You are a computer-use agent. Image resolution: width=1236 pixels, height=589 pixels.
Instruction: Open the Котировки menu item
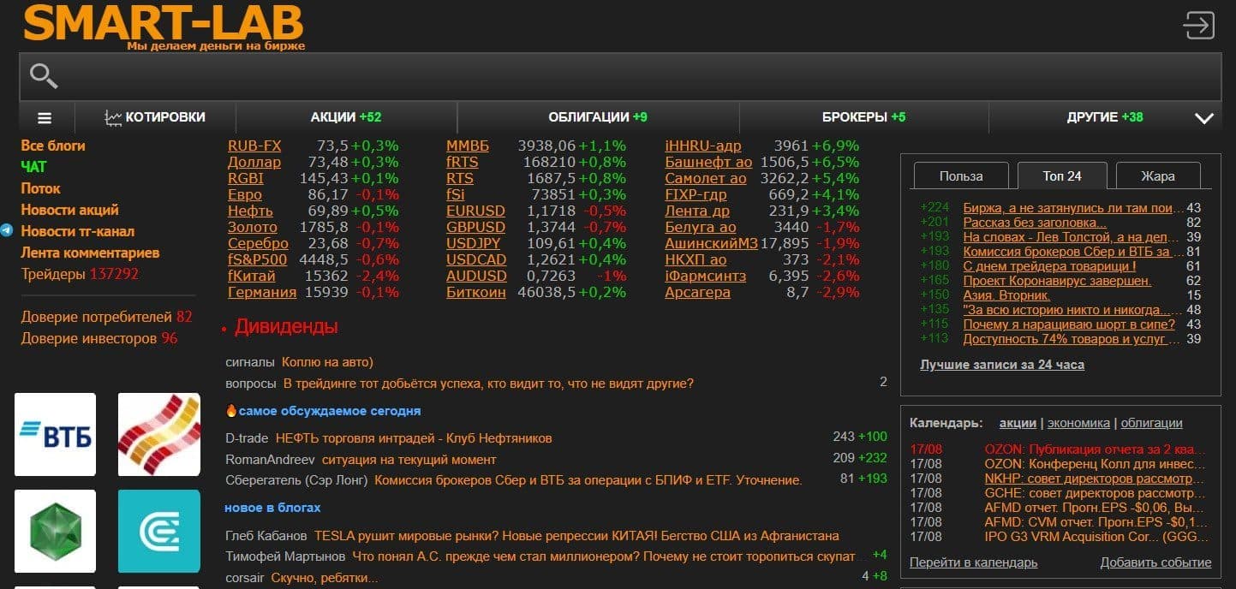coord(165,117)
